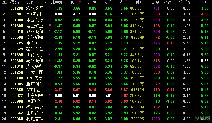Click stock code 600966
212x123 pixels.
pyautogui.click(x=17, y=101)
